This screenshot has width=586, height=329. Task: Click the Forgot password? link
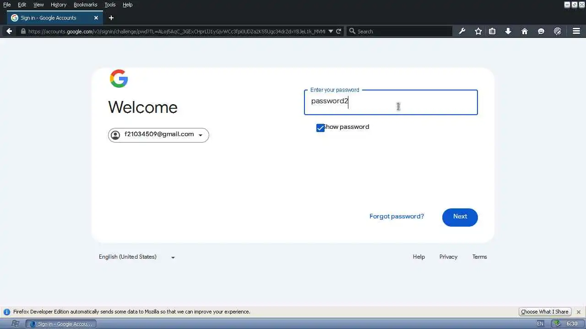click(396, 217)
